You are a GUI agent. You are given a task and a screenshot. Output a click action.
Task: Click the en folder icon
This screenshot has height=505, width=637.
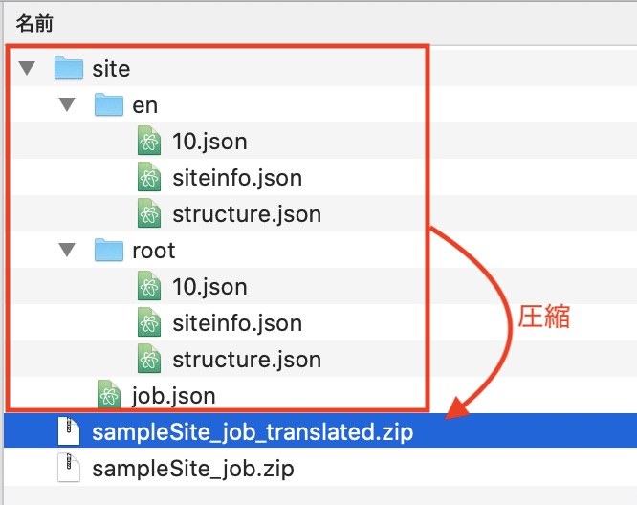pyautogui.click(x=109, y=104)
